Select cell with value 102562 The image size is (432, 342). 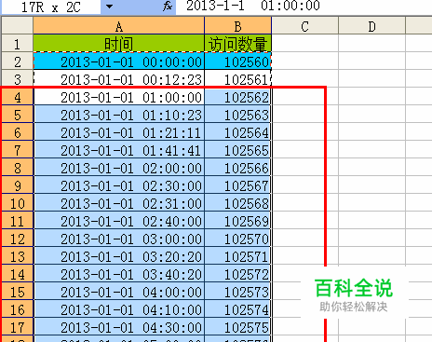point(238,97)
